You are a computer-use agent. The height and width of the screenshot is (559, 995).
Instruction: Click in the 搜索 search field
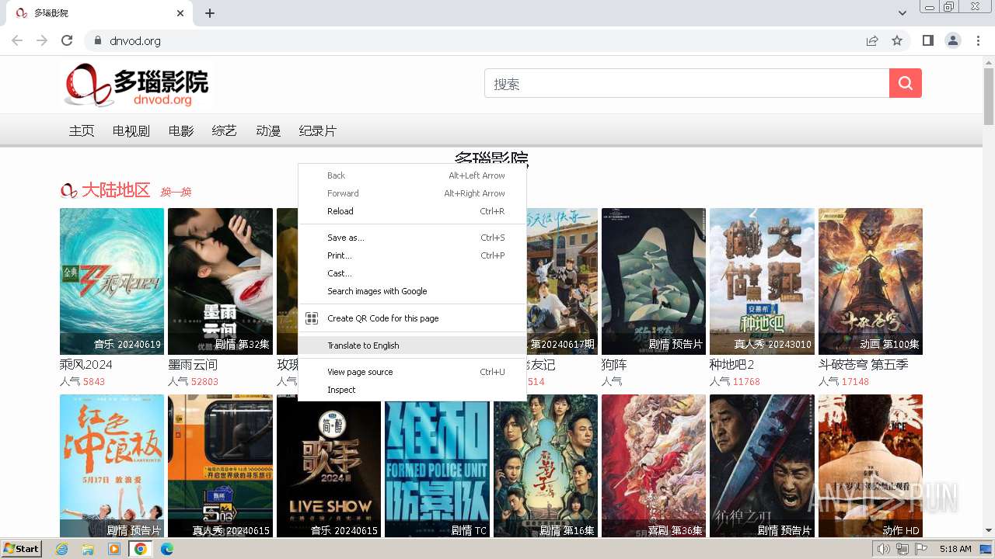(687, 83)
